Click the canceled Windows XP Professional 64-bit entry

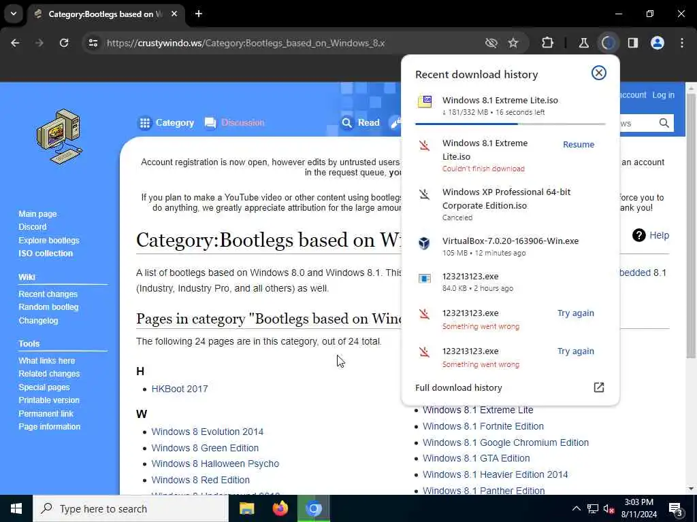click(510, 204)
